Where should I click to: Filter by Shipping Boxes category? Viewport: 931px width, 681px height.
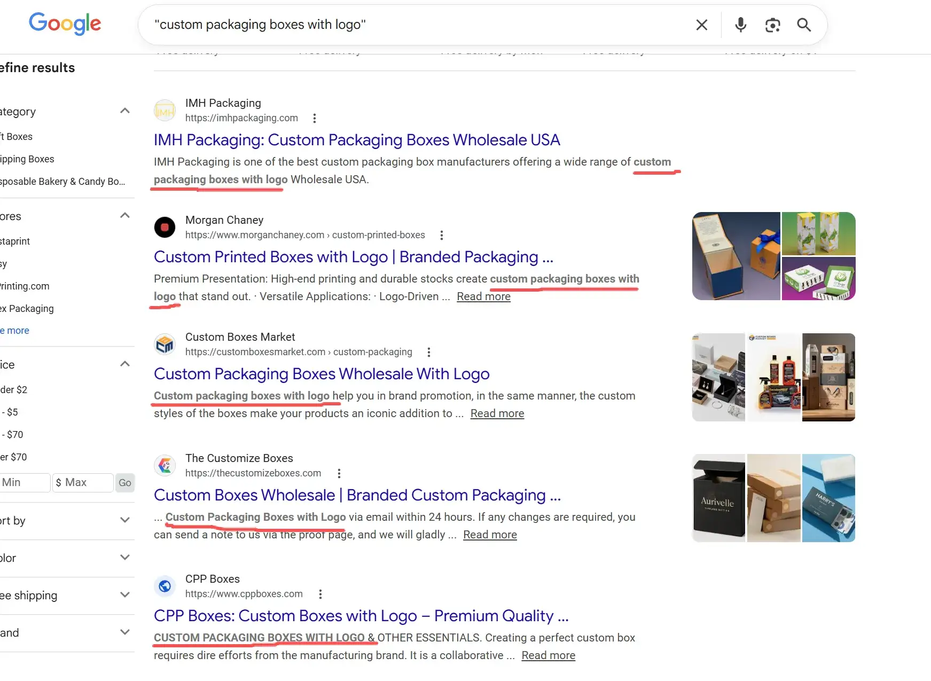point(27,159)
